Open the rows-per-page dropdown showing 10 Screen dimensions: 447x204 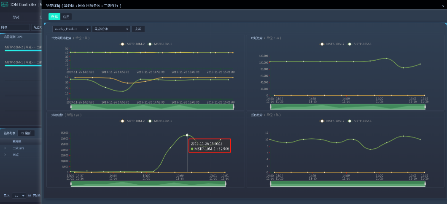tap(19, 196)
